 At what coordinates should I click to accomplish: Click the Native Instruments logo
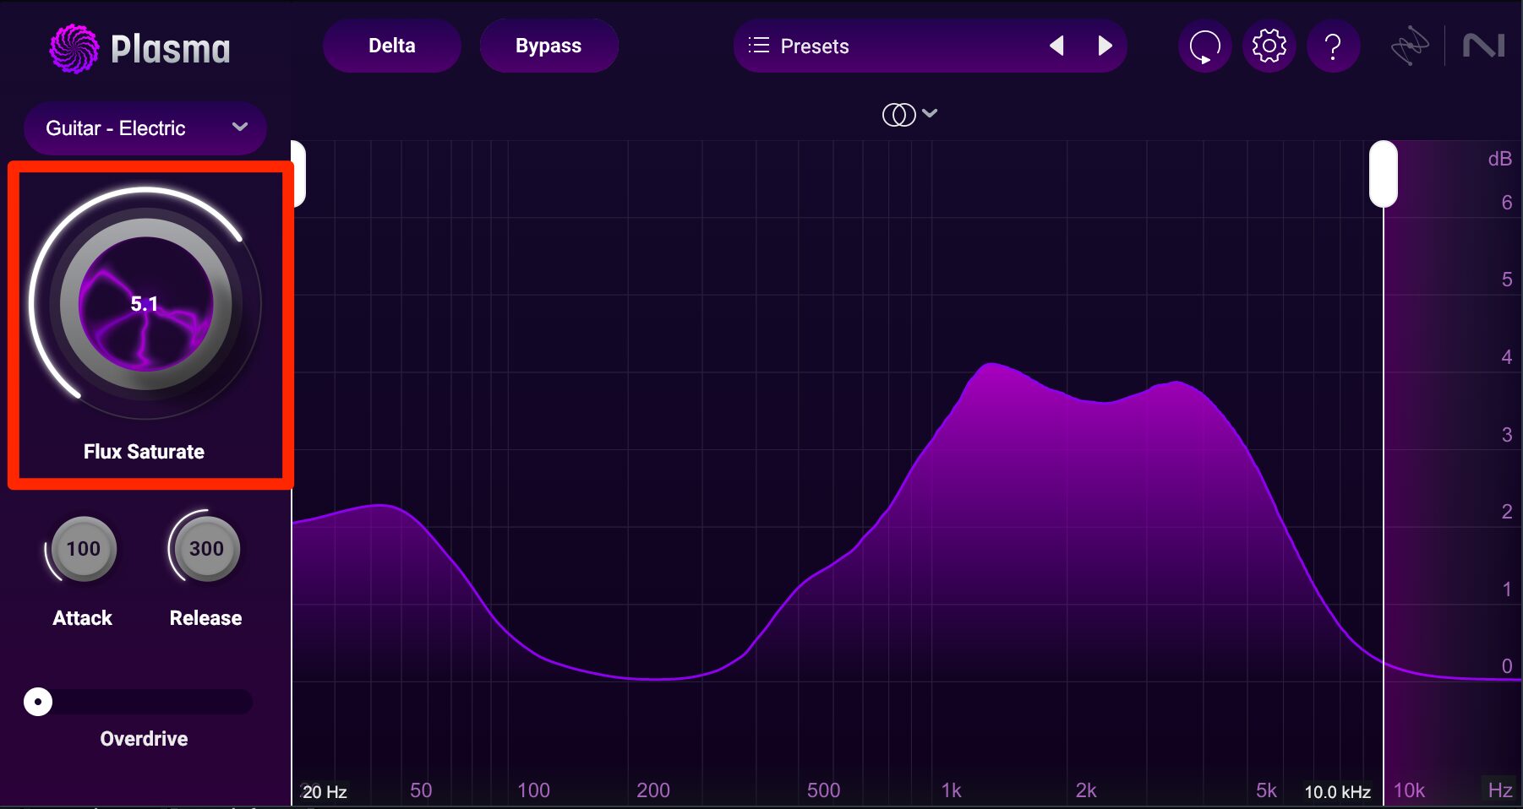(1484, 46)
